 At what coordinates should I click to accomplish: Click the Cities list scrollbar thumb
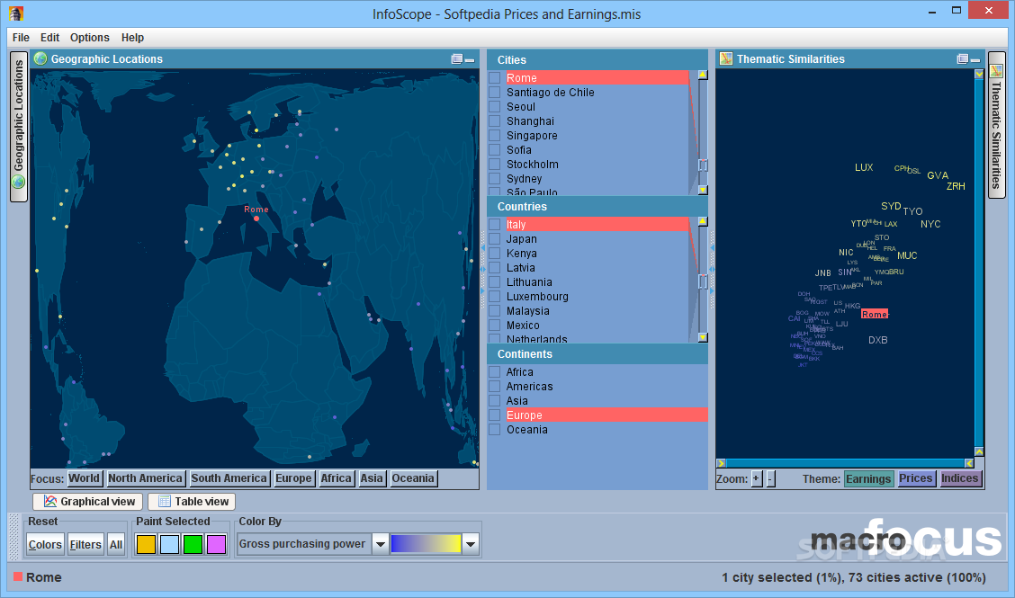pos(703,165)
